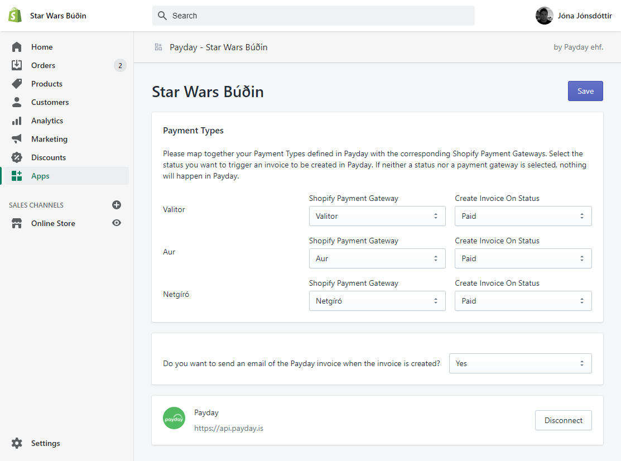
Task: Click the Disconnect button
Action: [563, 420]
